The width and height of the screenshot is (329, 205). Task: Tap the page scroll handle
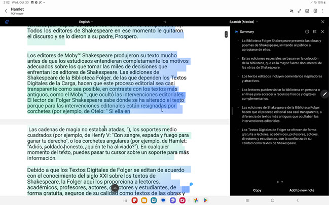coord(226,34)
